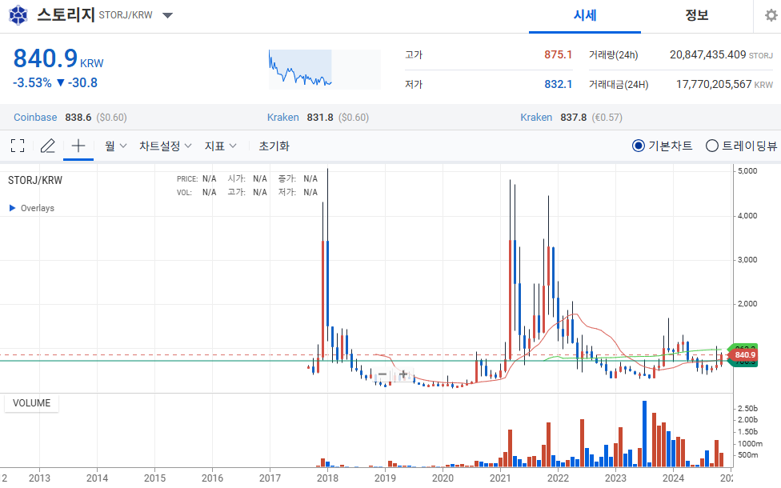Open the 지표 indicators dropdown
Viewport: 781px width, 488px height.
click(x=220, y=146)
